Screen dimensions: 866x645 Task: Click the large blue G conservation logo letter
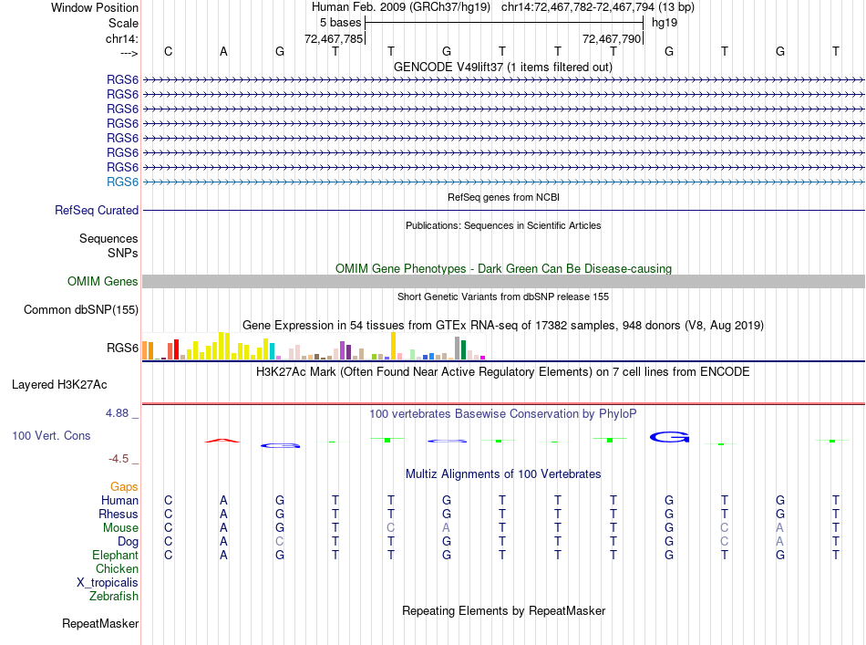click(669, 437)
